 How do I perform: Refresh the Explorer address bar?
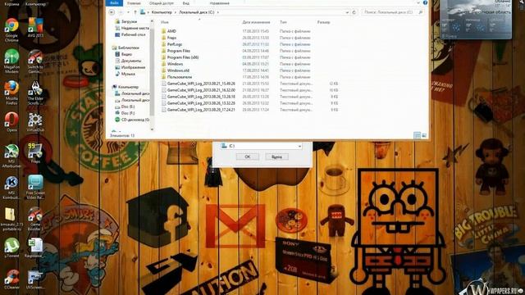coord(354,12)
